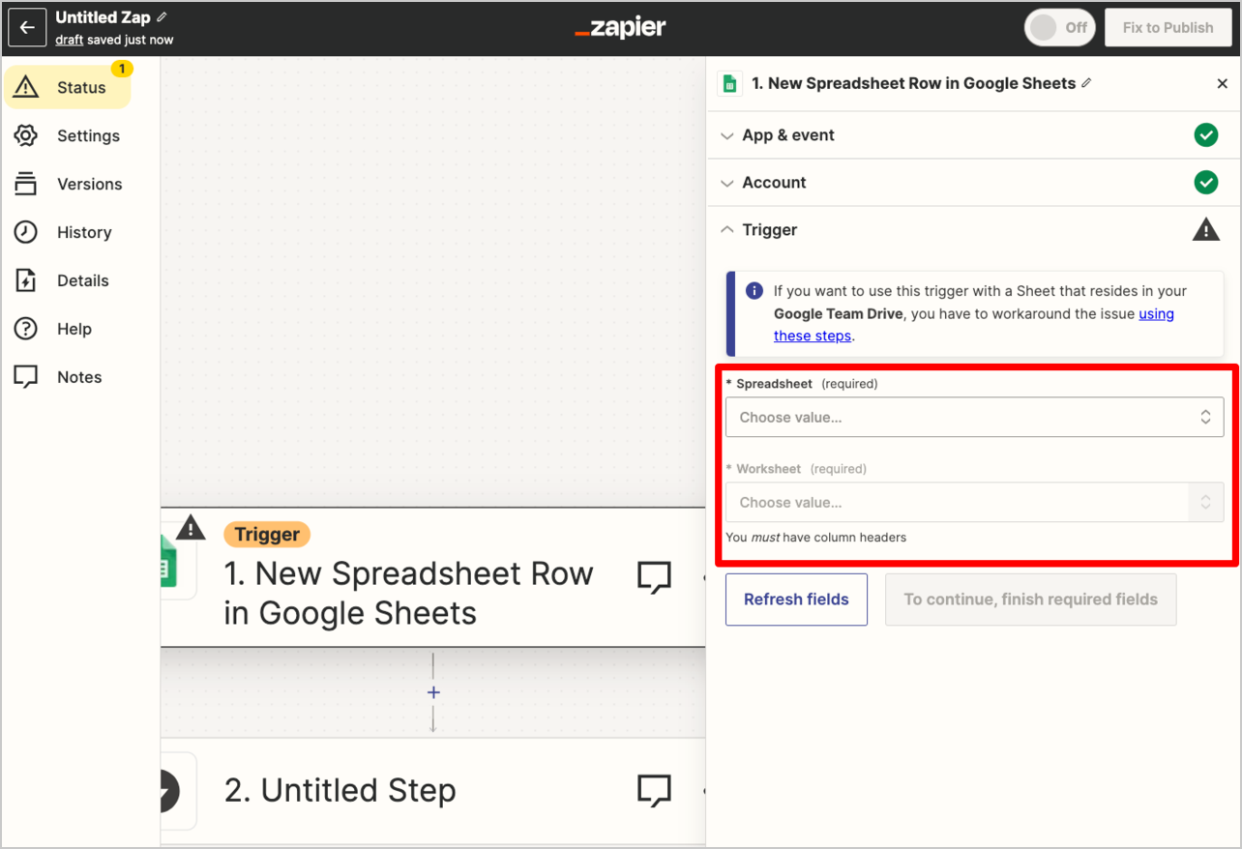Screen dimensions: 1242x849
Task: Click the Trigger badge on step 1
Action: pos(267,535)
